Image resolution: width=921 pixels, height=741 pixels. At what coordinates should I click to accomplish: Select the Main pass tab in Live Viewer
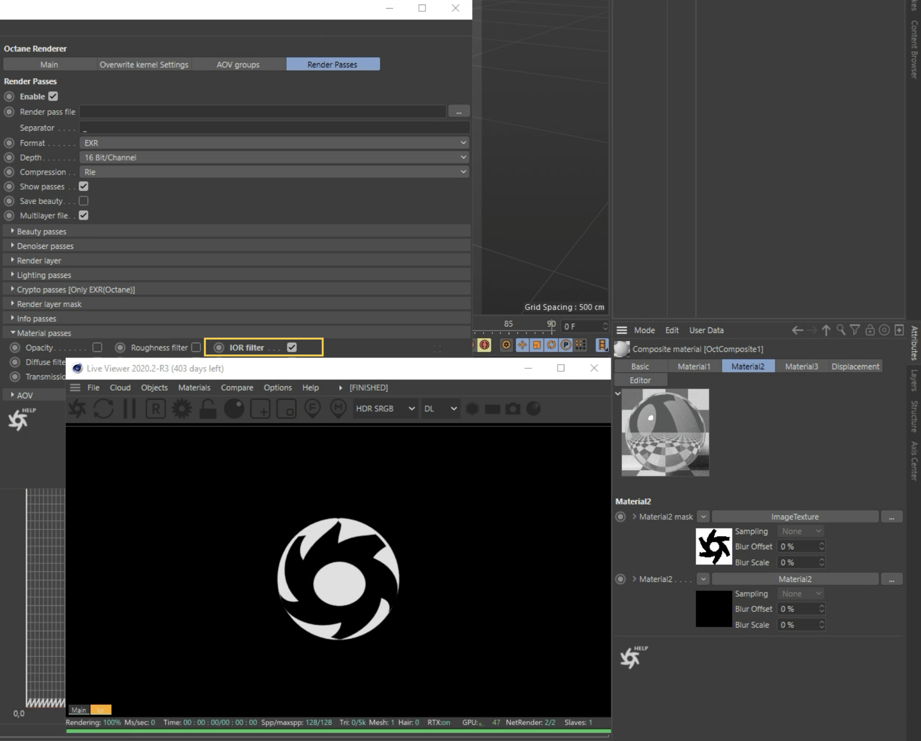click(79, 710)
